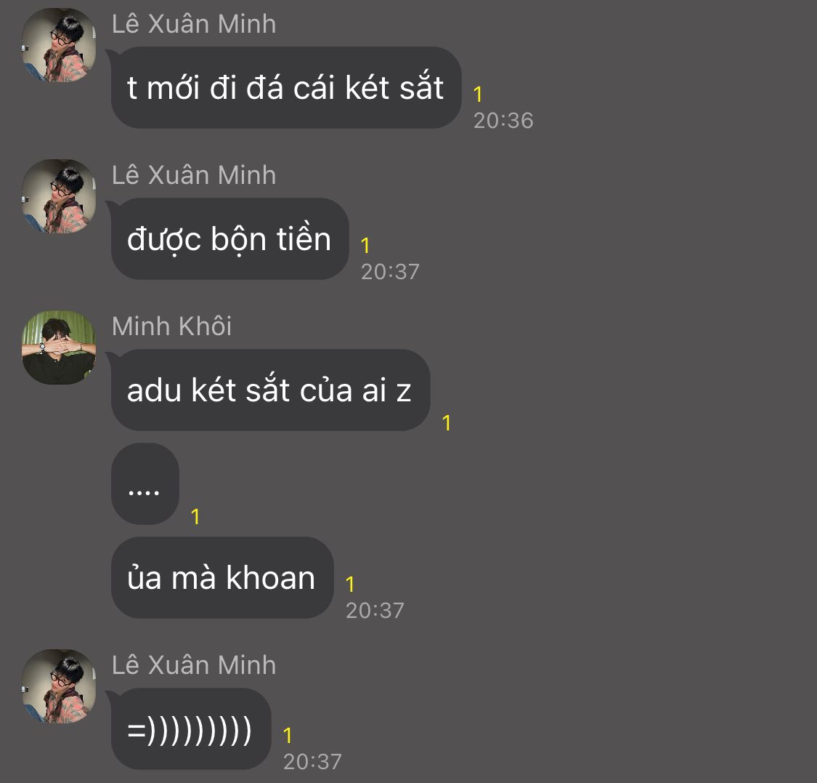Viewport: 817px width, 783px height.
Task: Click the 20:37 timestamp beside '=))))))))'
Action: (x=312, y=762)
